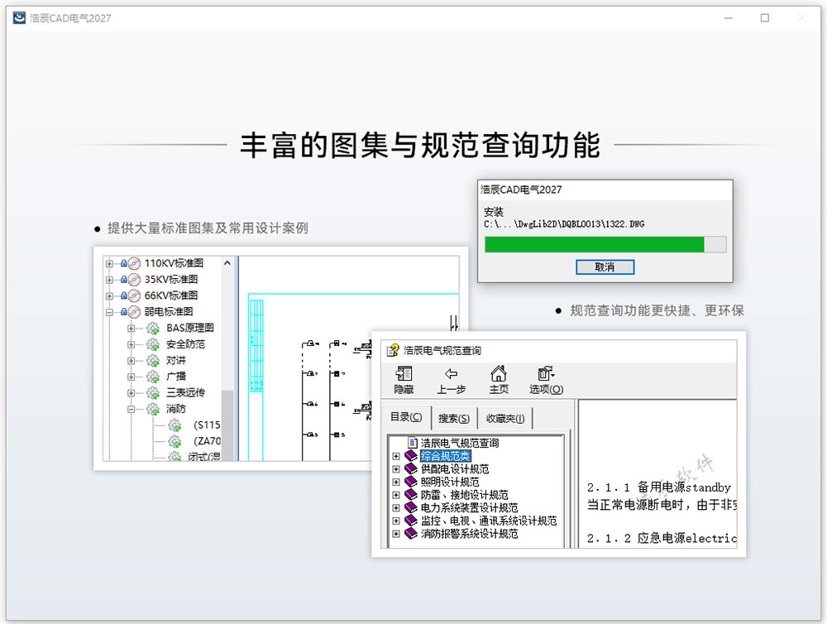
Task: Collapse the 消防 node
Action: pos(131,409)
